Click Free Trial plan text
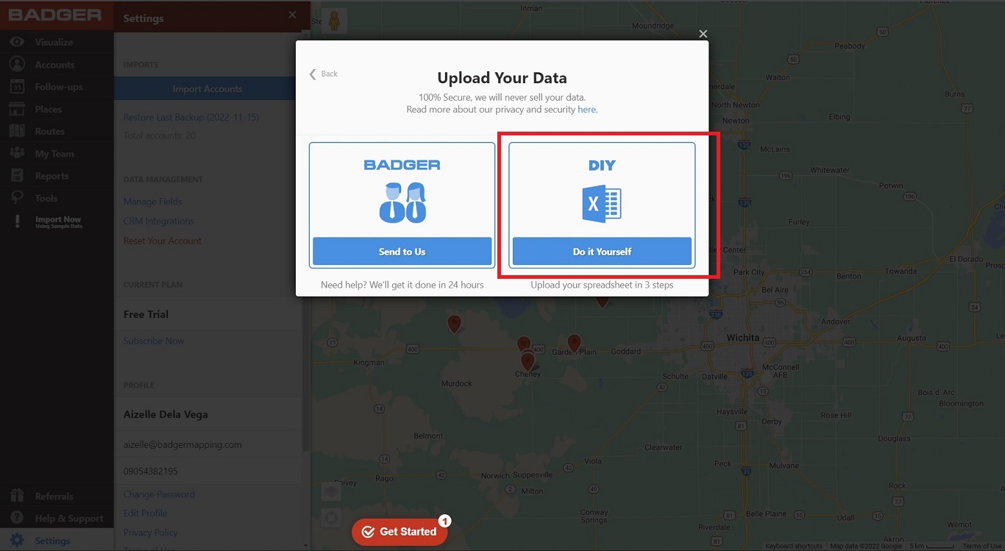The height and width of the screenshot is (551, 1005). click(146, 314)
